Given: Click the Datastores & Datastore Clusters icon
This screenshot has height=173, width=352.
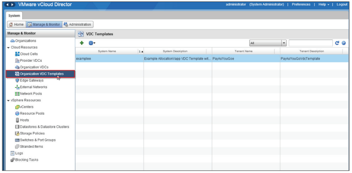Looking at the screenshot, I should 17,127.
